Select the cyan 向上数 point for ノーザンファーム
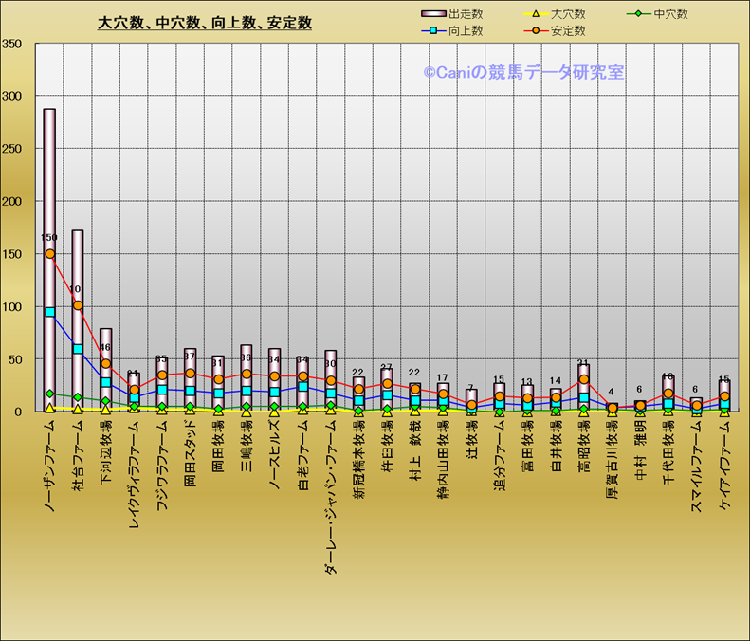The image size is (750, 641). tap(49, 312)
